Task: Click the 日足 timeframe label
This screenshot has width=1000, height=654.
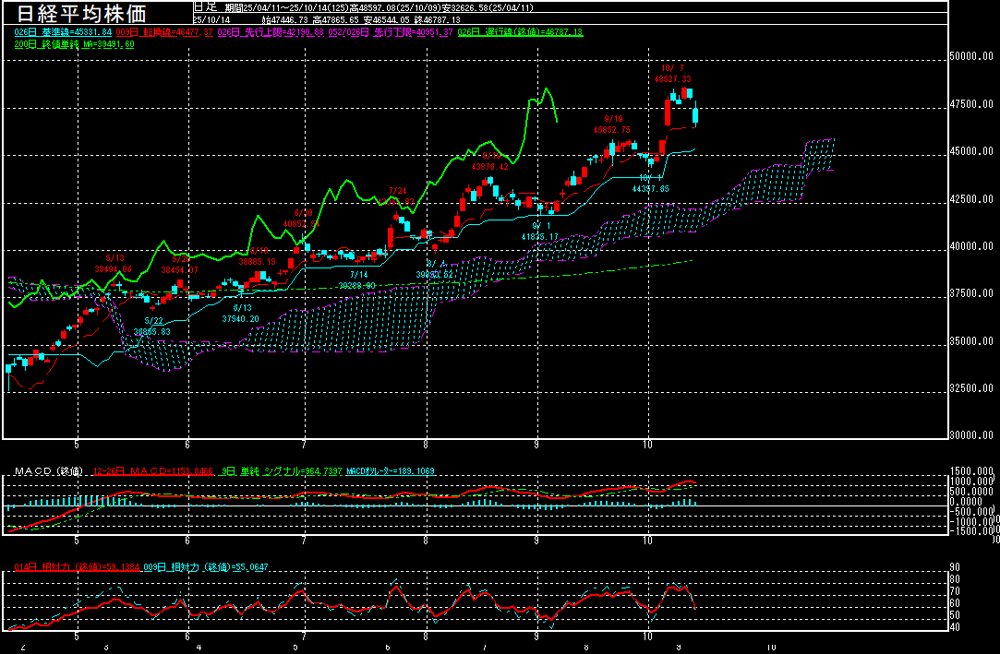Action: click(204, 6)
